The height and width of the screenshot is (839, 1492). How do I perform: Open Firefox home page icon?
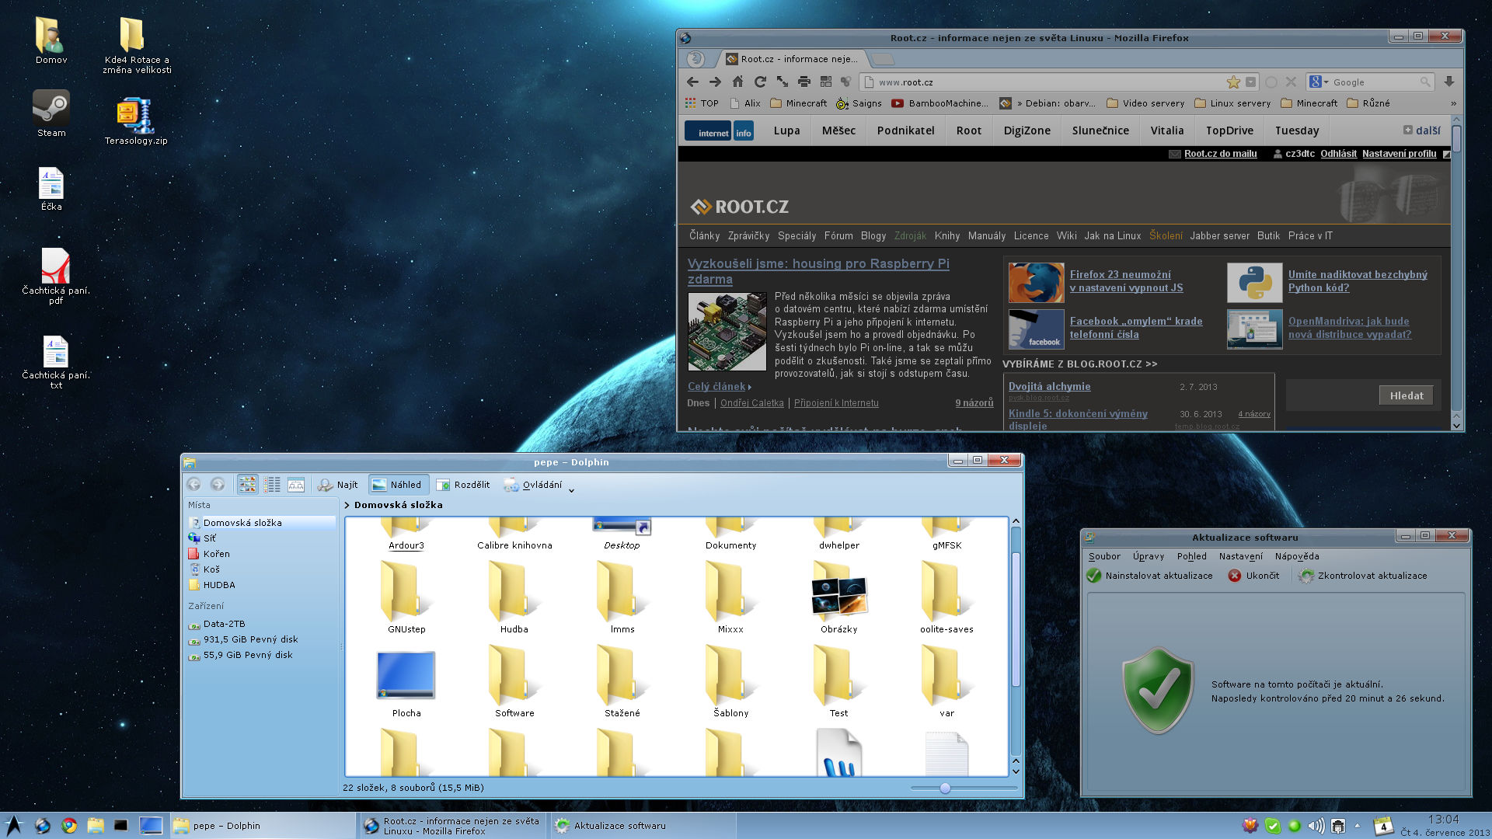(737, 82)
